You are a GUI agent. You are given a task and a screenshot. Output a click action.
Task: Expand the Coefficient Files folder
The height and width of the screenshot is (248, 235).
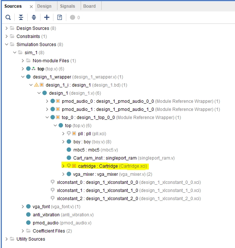click(23, 231)
